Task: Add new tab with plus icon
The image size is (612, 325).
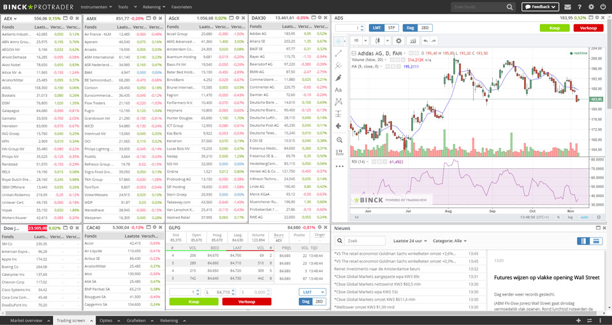Action: 578,321
